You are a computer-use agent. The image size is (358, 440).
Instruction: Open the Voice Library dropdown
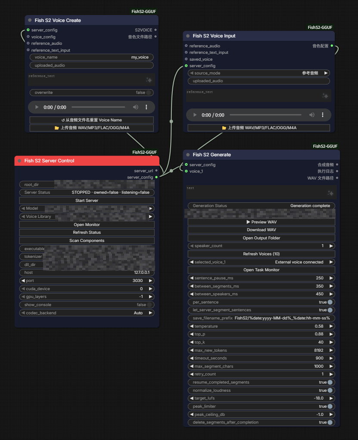pyautogui.click(x=87, y=217)
